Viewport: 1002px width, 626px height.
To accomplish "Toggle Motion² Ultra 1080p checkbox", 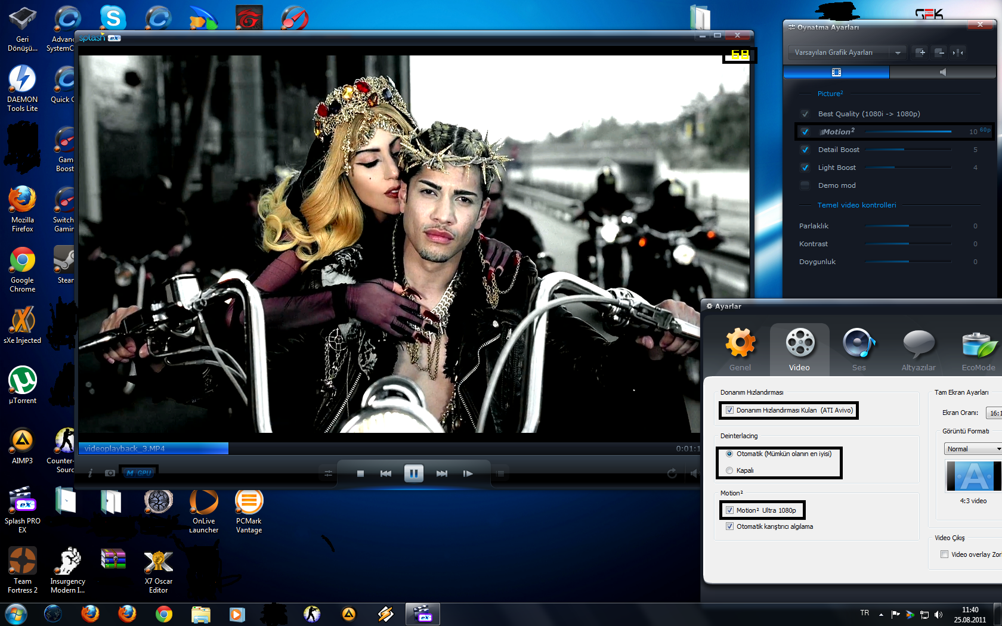I will pos(729,510).
